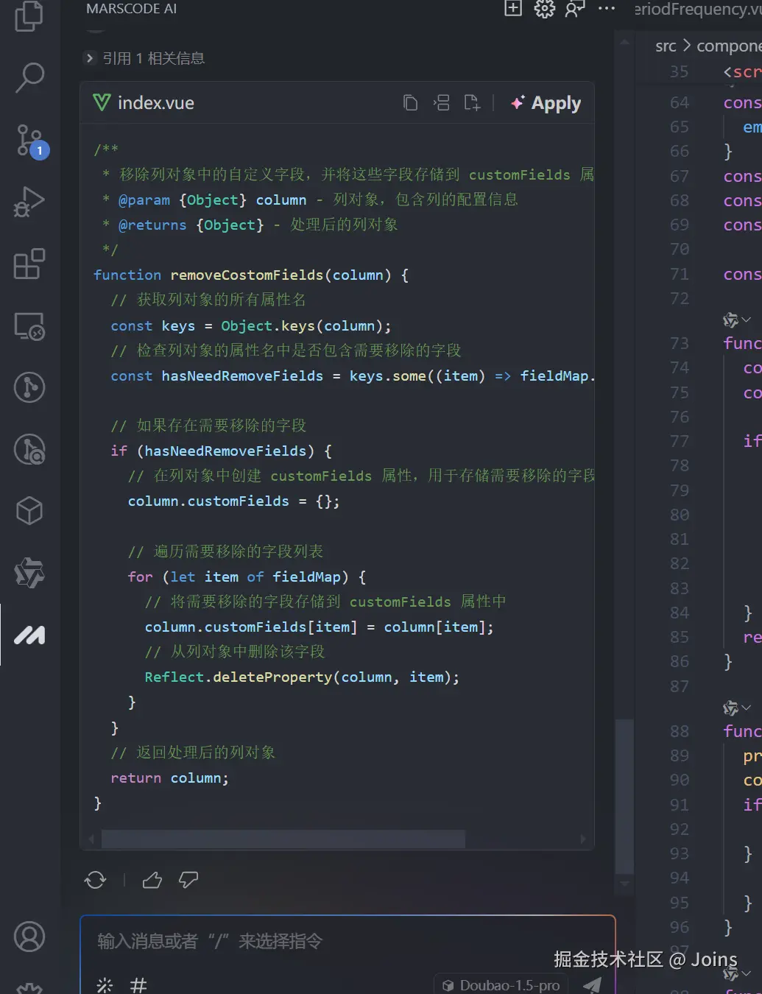
Task: Open the AI code lens dropdown above line 88
Action: coord(737,708)
